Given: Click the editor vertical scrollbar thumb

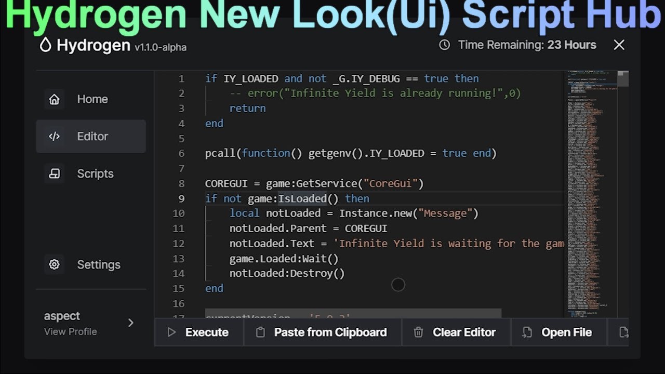Looking at the screenshot, I should [x=623, y=78].
